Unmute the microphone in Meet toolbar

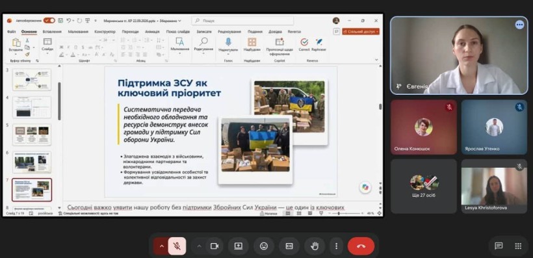tap(177, 246)
